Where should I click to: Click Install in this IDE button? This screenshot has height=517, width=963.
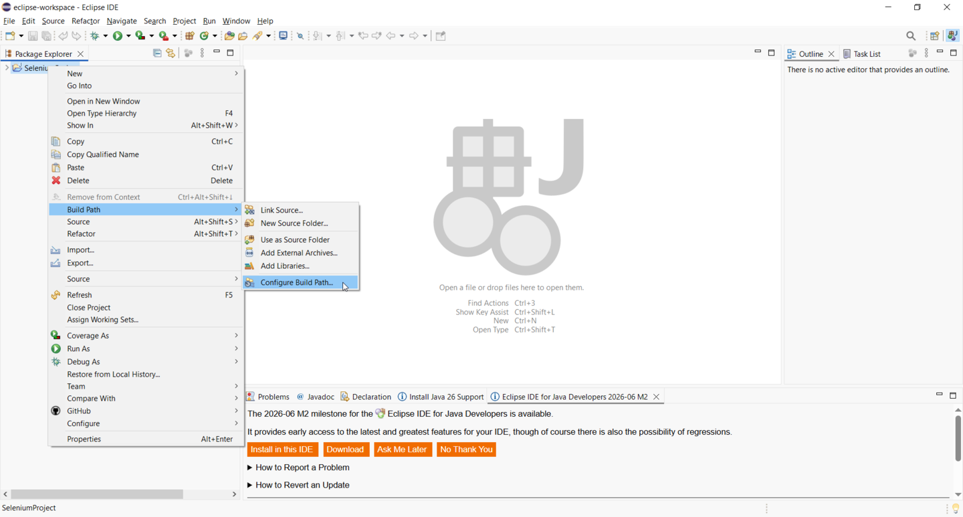pos(282,449)
